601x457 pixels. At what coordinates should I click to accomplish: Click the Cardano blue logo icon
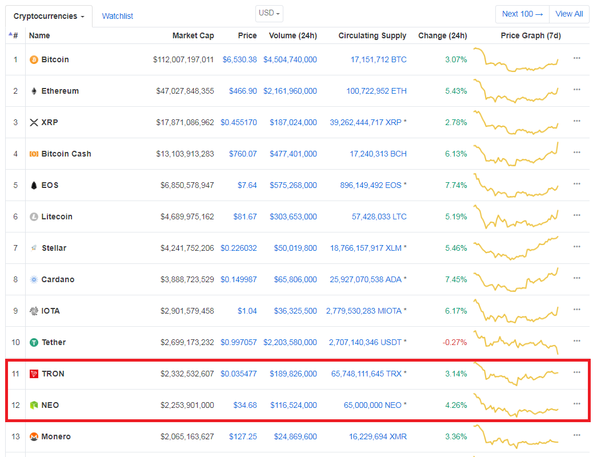(34, 280)
